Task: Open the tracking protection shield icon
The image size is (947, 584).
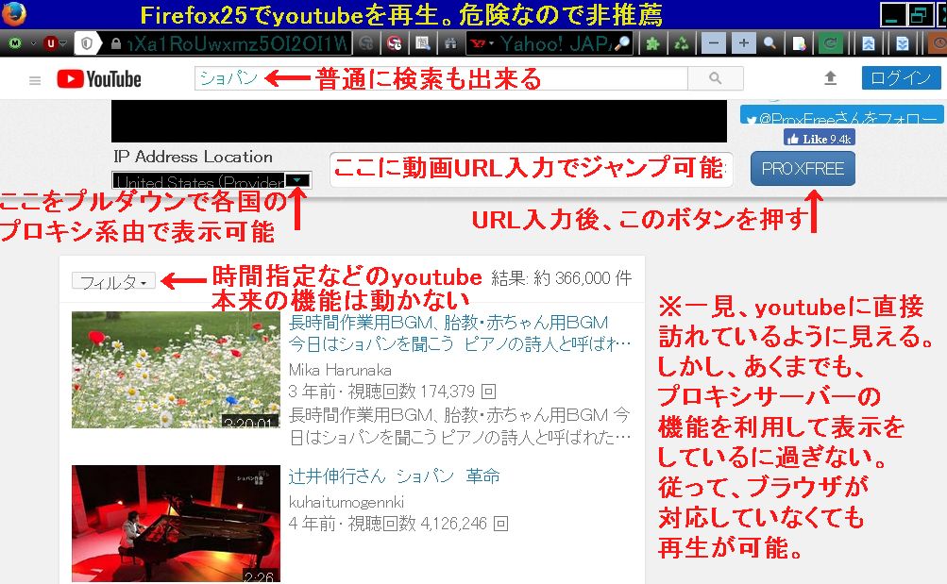Action: (x=87, y=43)
